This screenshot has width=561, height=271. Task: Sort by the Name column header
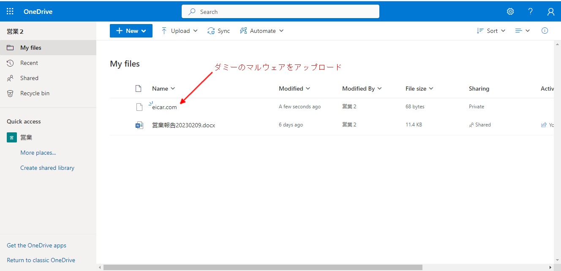click(163, 89)
